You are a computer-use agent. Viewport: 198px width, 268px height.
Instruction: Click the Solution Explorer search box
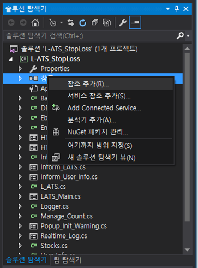(x=89, y=36)
